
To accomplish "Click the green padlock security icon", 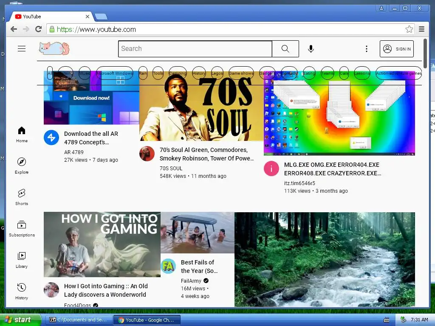I will coord(52,29).
